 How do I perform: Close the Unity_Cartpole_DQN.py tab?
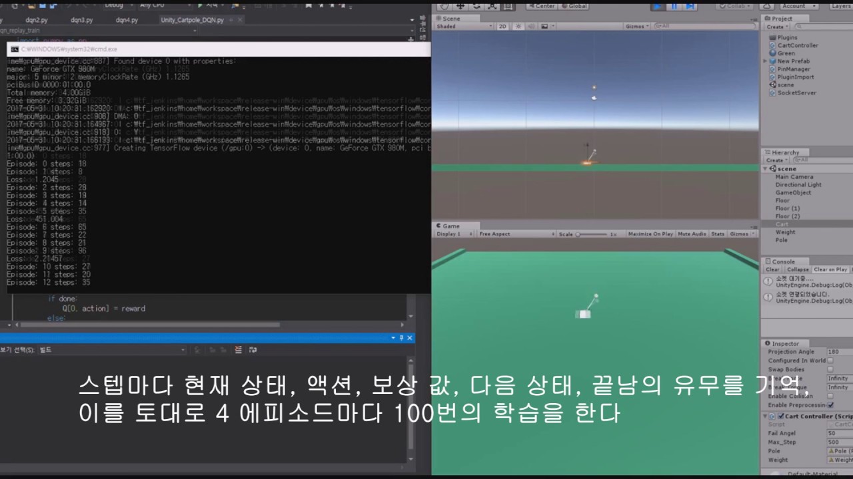pyautogui.click(x=239, y=20)
